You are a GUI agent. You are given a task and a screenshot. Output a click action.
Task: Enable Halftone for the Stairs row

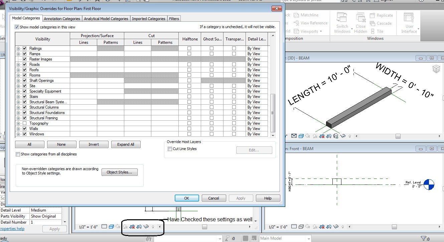tap(189, 97)
